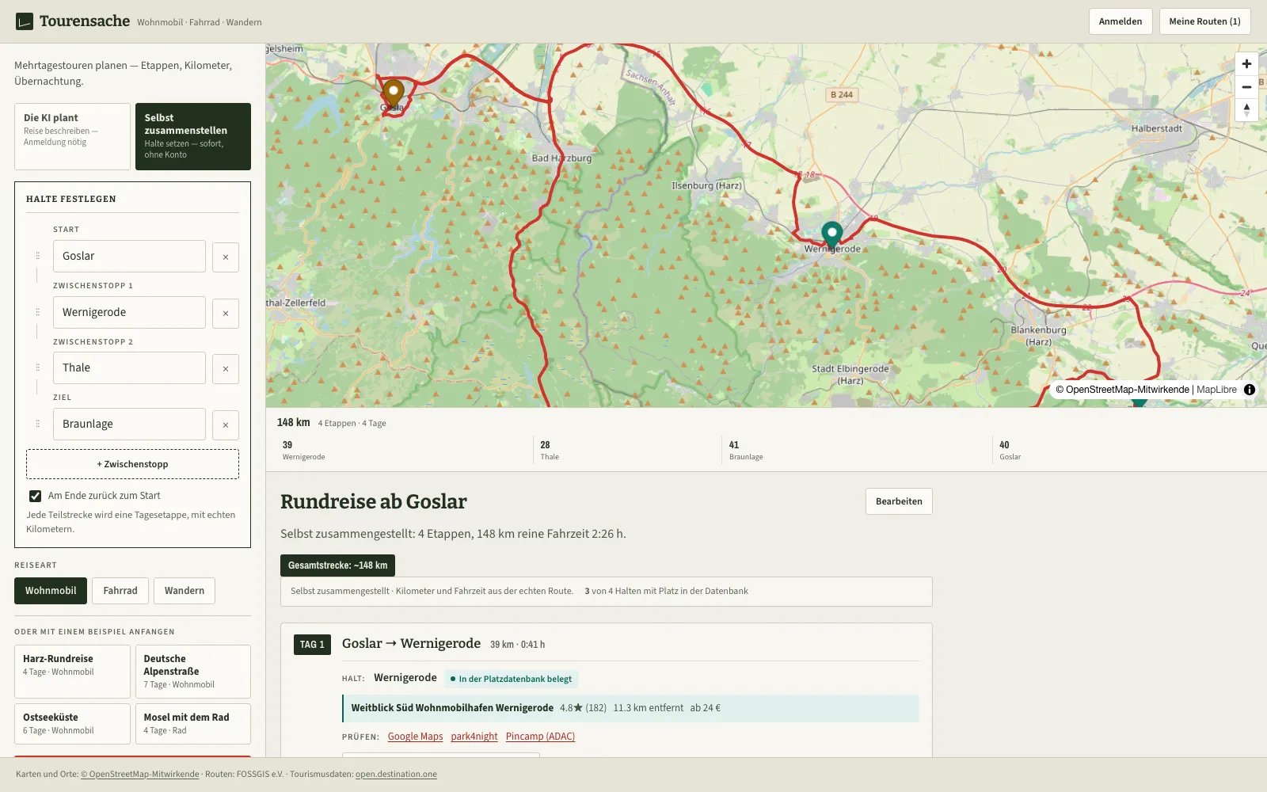Open the Google Maps link
Screen dimensions: 1267x792
415,737
